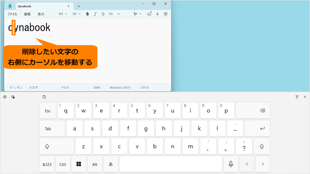Screen dimensions: 310x174
Task: Click Windows (CRLF) line ending indicator
Action: pos(120,87)
